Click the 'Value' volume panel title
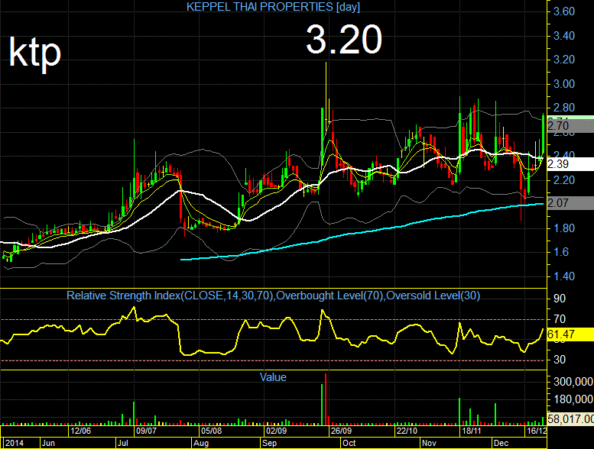Screen dimensions: 594x449 (273, 377)
